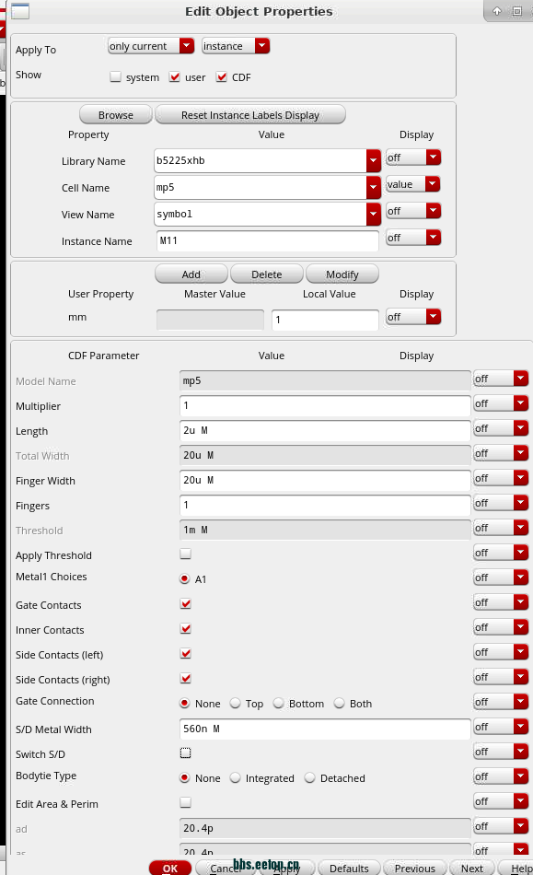
Task: Click the Threshold value 1m M
Action: pyautogui.click(x=325, y=531)
